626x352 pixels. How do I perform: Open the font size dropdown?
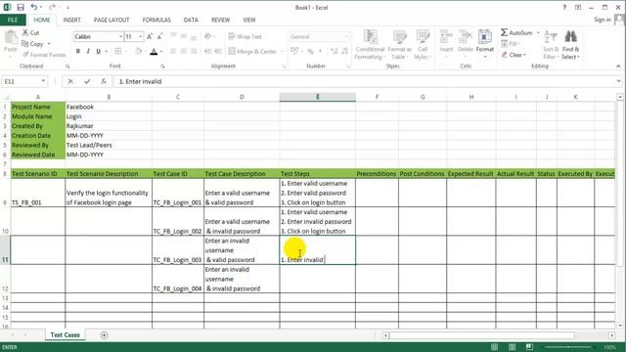[141, 37]
